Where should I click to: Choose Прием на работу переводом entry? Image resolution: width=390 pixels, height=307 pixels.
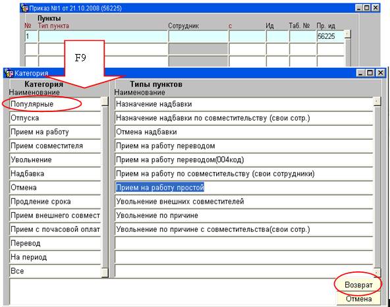244,146
